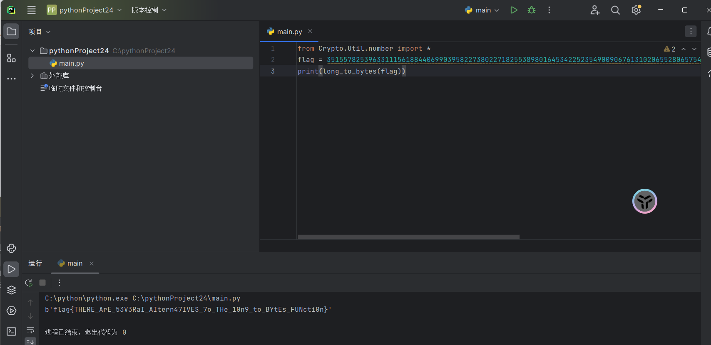Toggle soft-wrap in run console

click(x=30, y=330)
